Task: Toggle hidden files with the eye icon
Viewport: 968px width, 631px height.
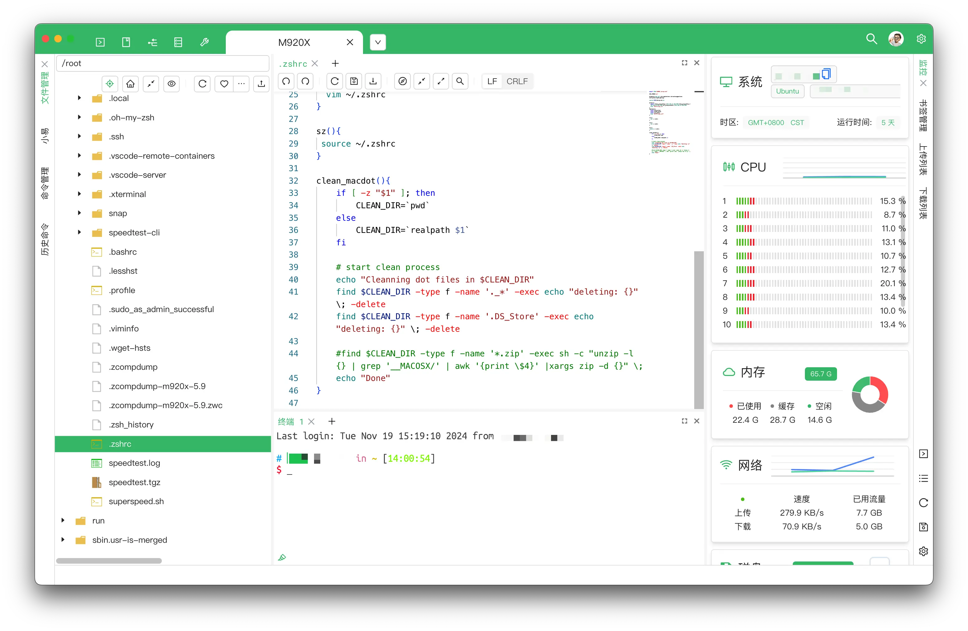Action: pyautogui.click(x=172, y=84)
